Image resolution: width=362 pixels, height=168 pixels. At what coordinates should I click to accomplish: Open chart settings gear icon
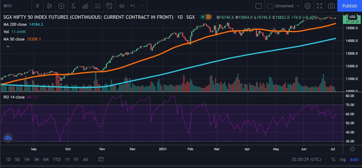click(x=307, y=6)
